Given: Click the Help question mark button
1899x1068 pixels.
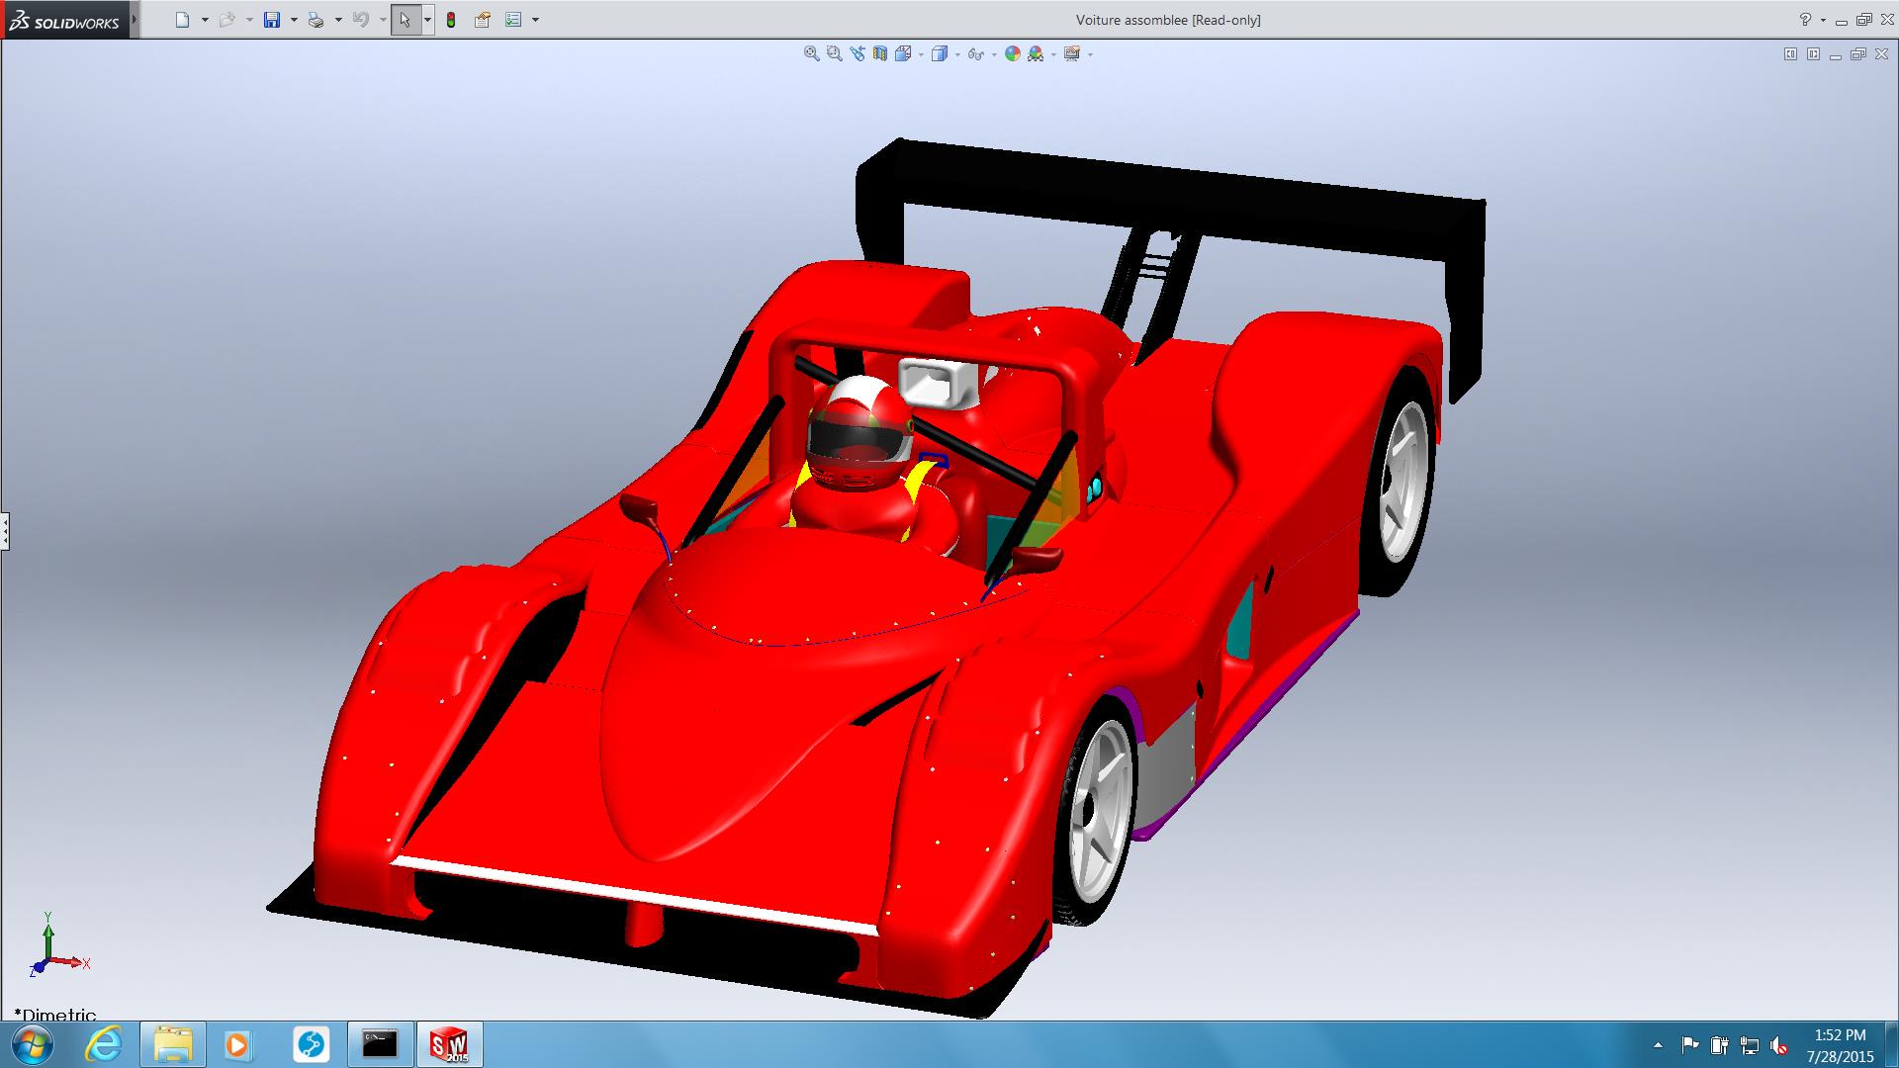Looking at the screenshot, I should (1805, 20).
